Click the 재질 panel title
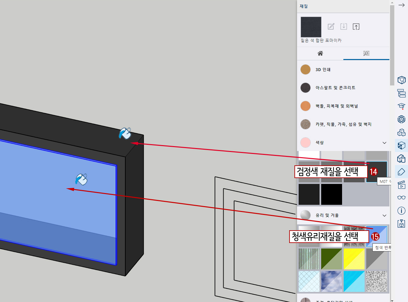Screen dimensions: 408x302 tap(304, 6)
